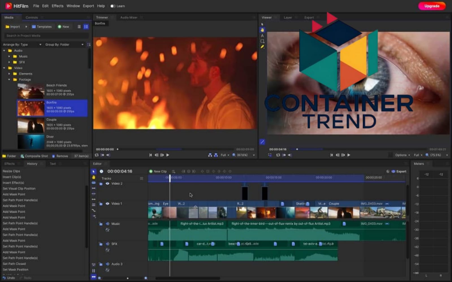
Task: Collapse the Audio folder
Action: coord(4,51)
